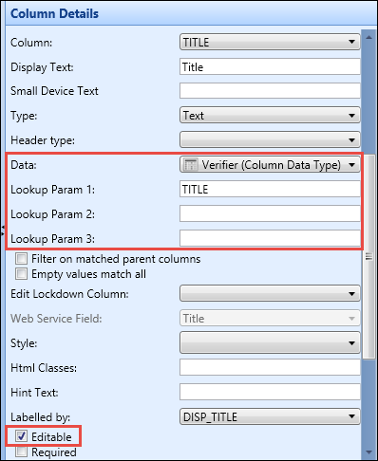The height and width of the screenshot is (461, 378).
Task: Open the Labelled by dropdown showing DISP_TITLE
Action: 270,416
